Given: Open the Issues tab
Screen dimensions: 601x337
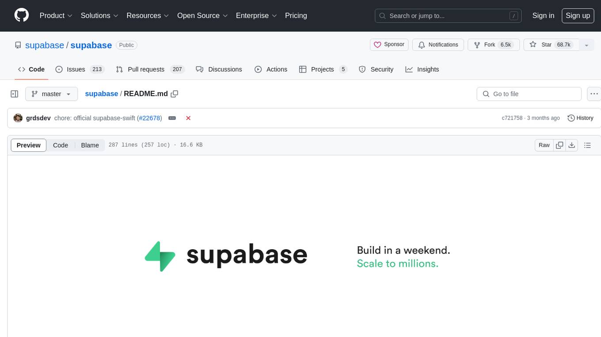Looking at the screenshot, I should pyautogui.click(x=80, y=69).
